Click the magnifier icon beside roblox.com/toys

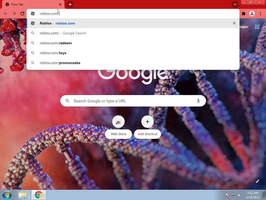click(x=33, y=53)
